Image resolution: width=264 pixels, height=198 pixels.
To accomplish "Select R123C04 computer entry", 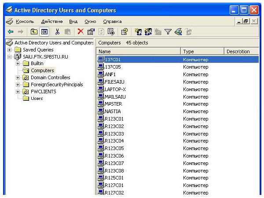I will pos(114,141).
